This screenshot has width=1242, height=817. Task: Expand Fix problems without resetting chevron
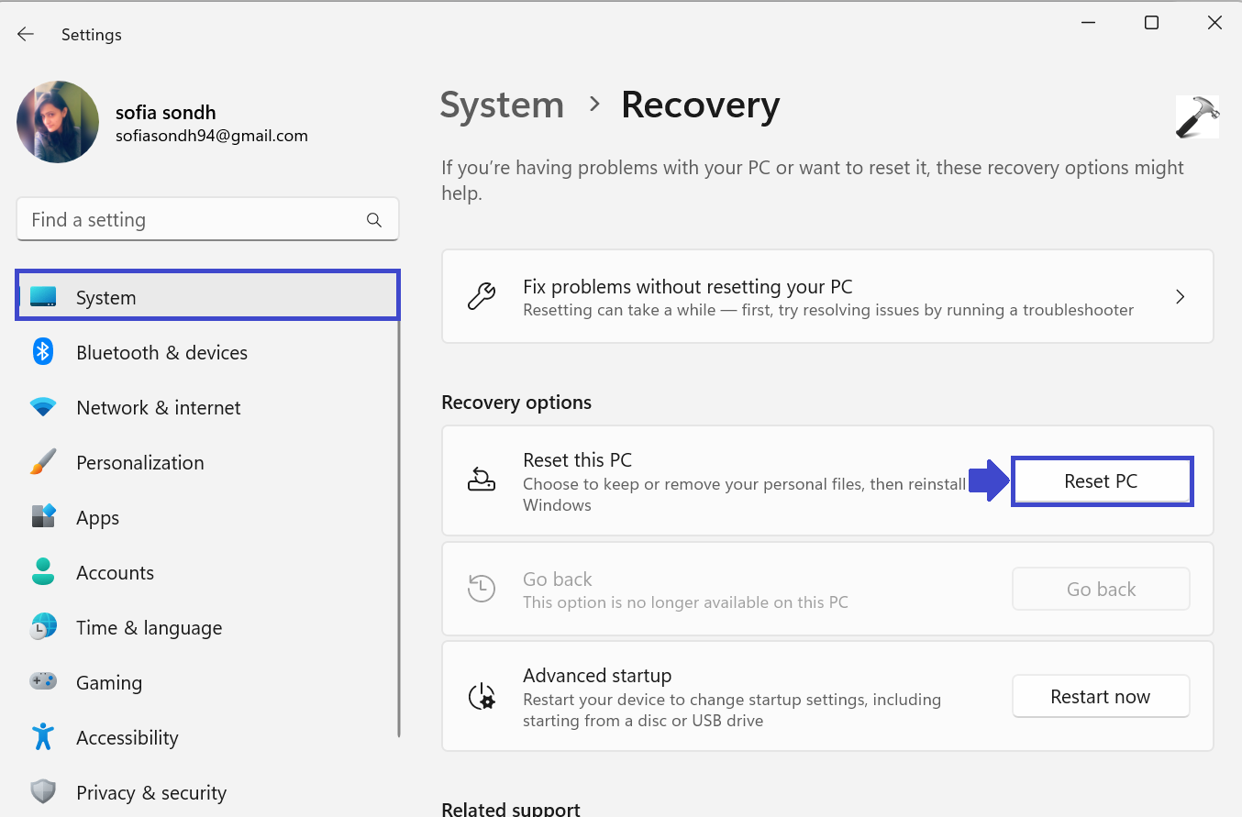1180,297
